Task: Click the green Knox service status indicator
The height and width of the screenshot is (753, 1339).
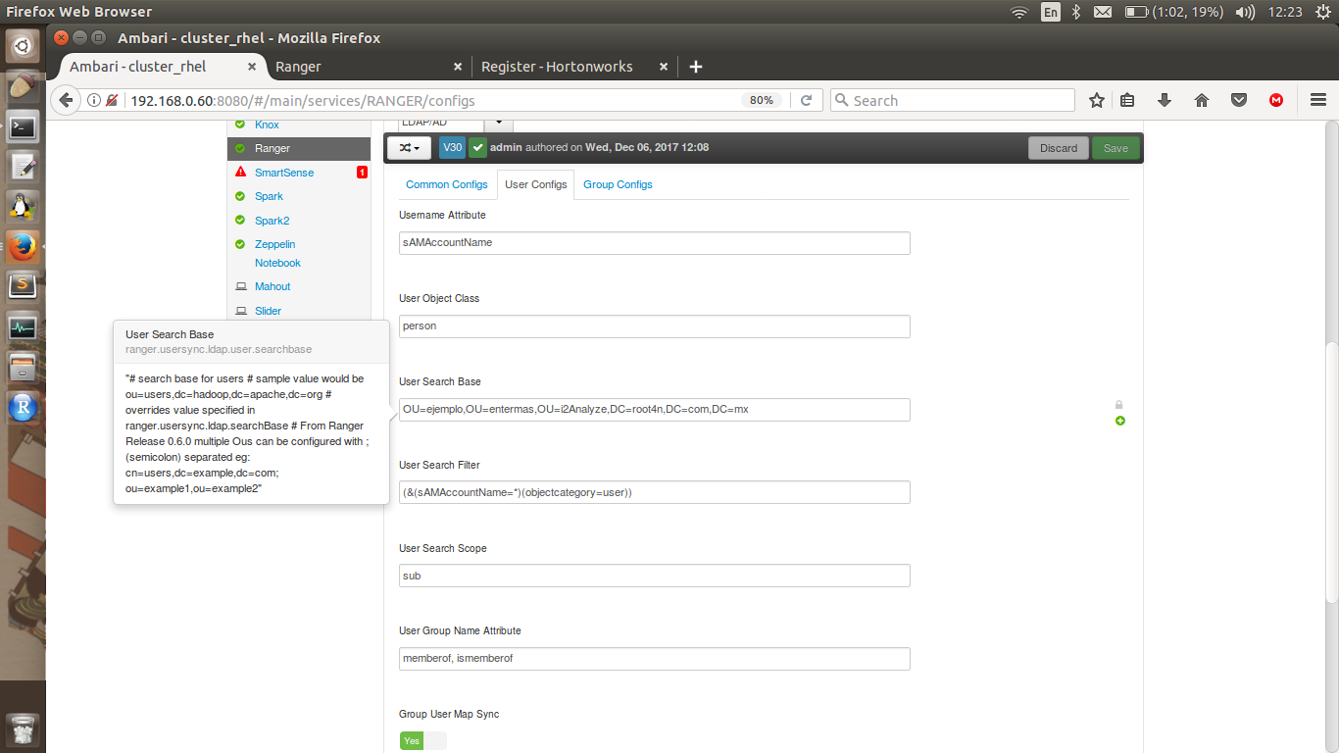Action: click(240, 124)
